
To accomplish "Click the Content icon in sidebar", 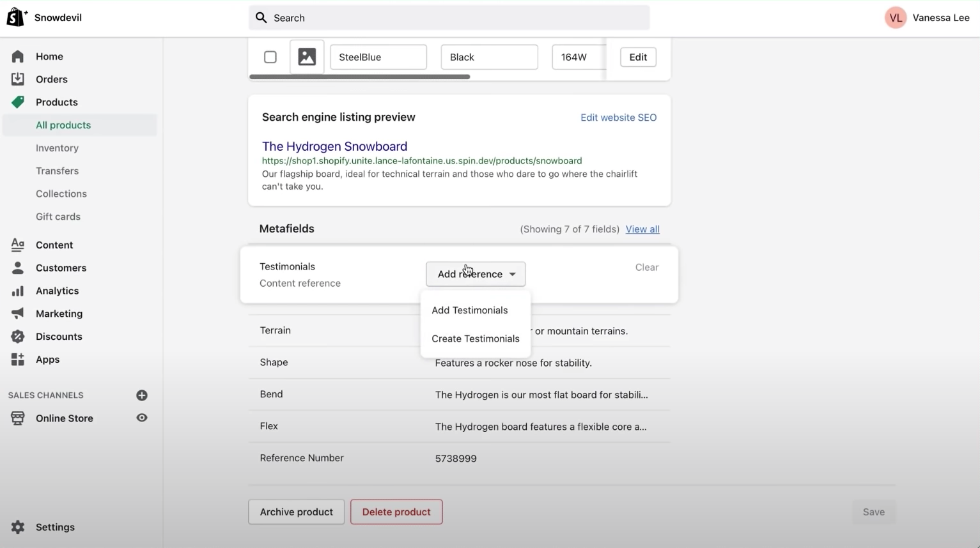I will coord(18,245).
